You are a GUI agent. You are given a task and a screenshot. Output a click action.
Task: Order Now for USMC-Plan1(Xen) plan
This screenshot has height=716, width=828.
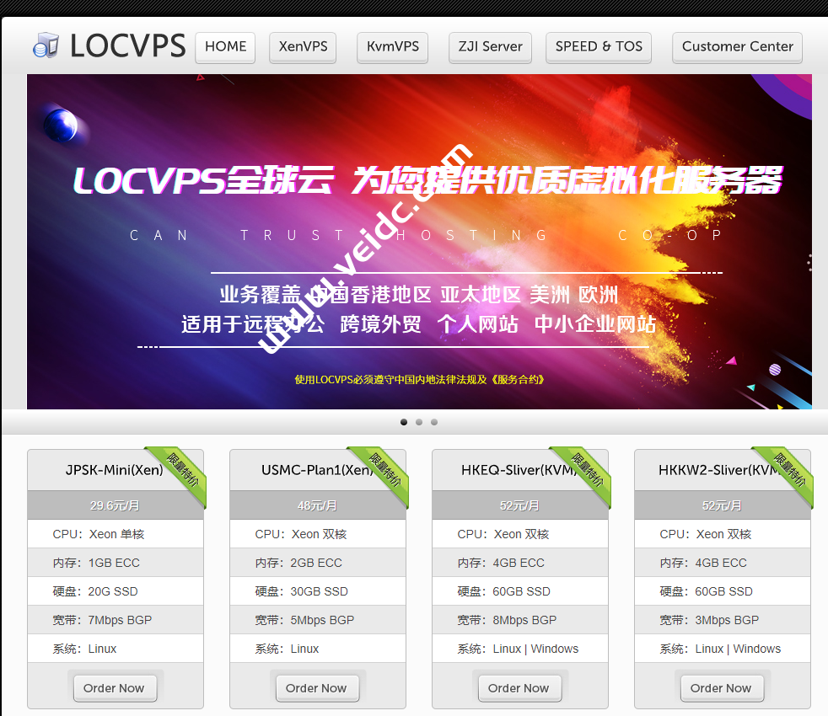click(x=317, y=687)
